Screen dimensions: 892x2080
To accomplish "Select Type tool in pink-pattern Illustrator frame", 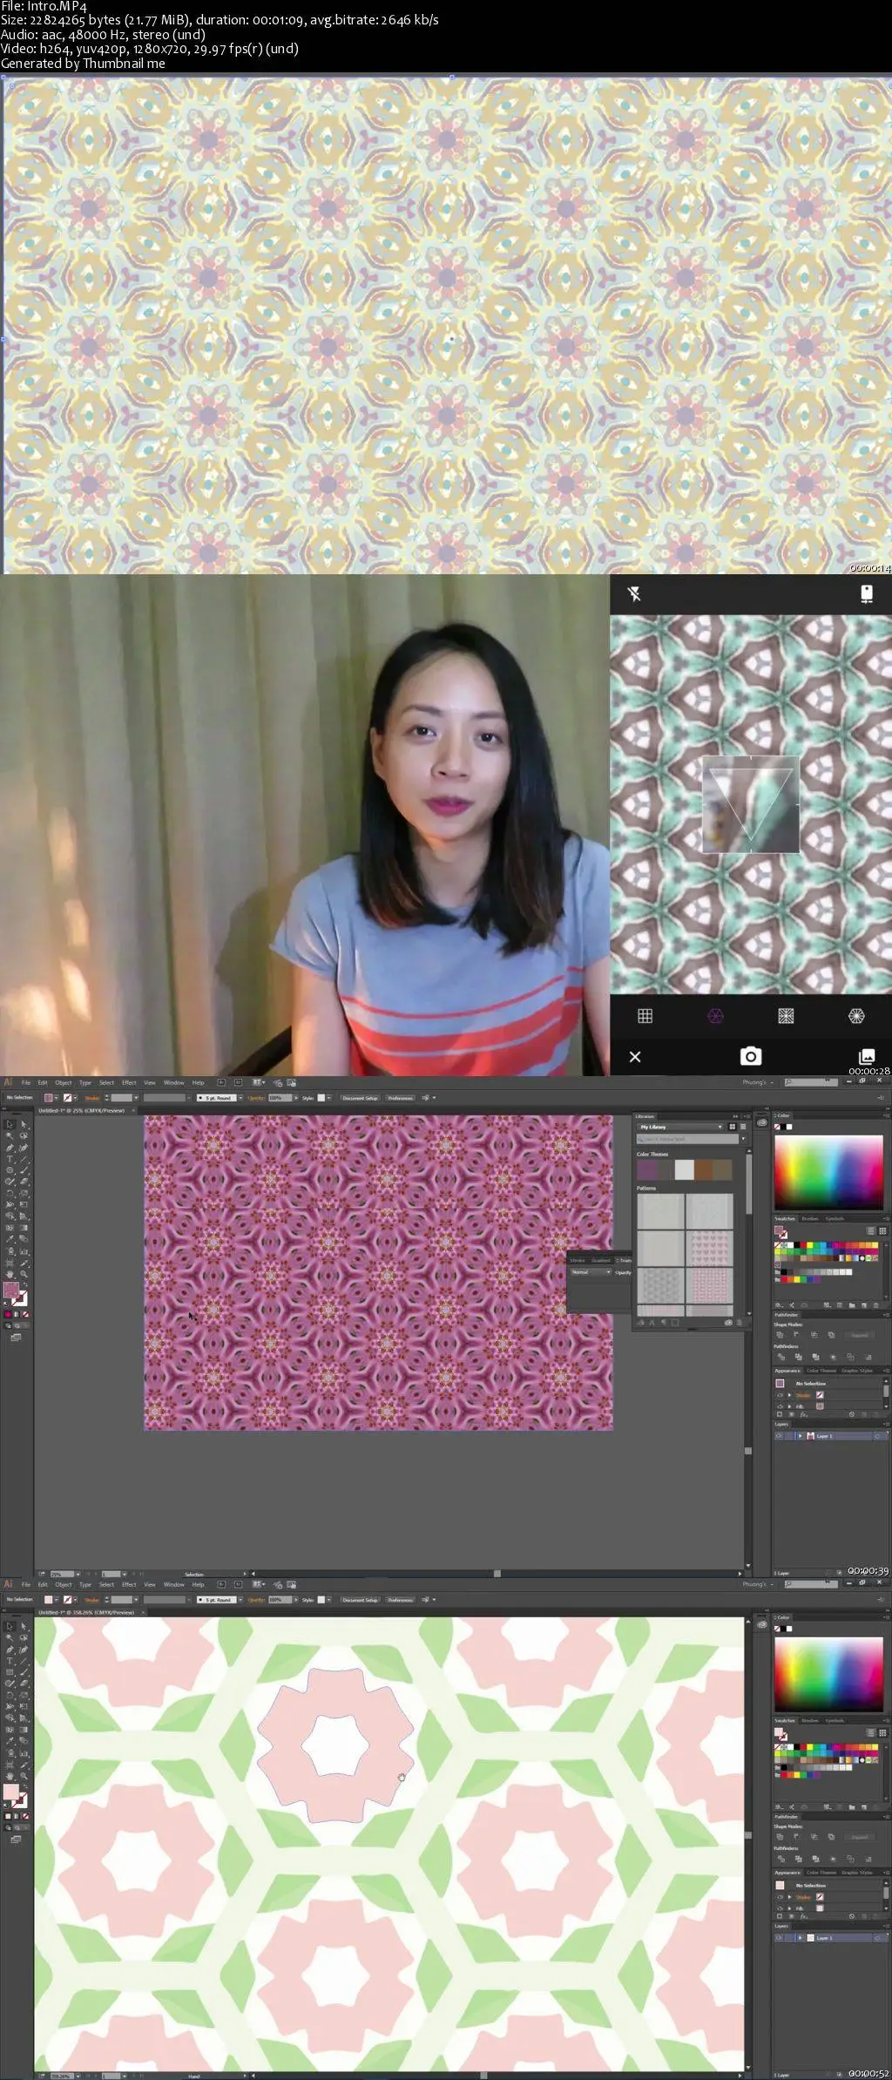I will [x=10, y=1158].
